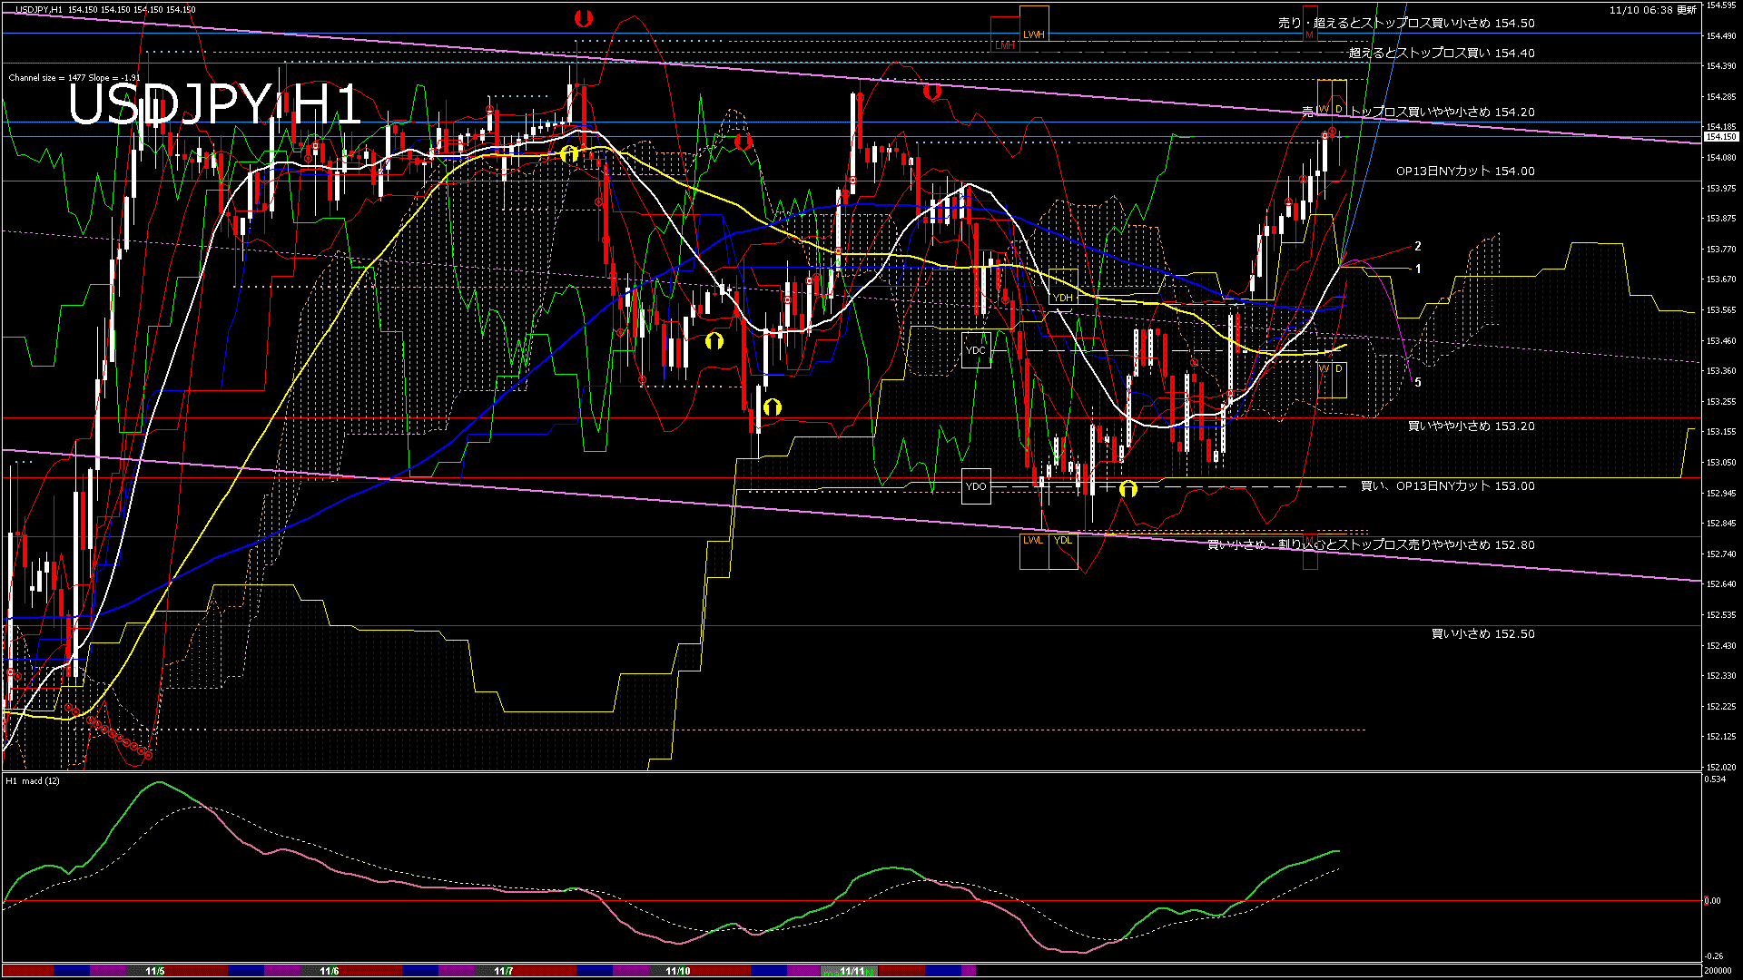Image resolution: width=1743 pixels, height=980 pixels.
Task: Select the green-highlighted 11/11 date marker
Action: point(852,971)
